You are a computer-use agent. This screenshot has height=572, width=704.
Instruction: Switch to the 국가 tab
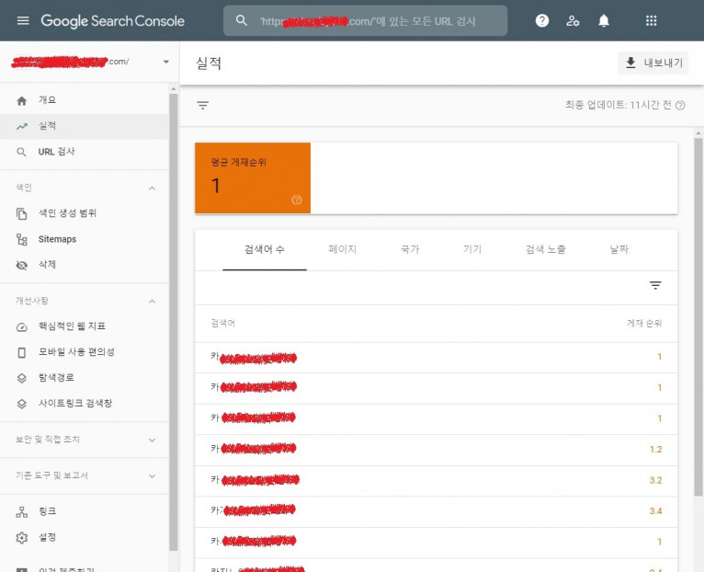coord(410,249)
